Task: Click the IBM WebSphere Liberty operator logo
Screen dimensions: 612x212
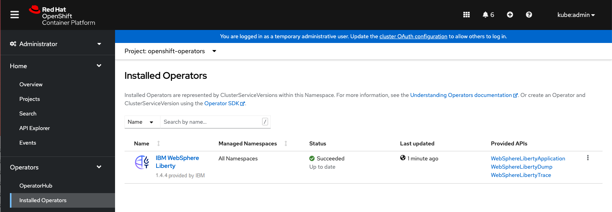Action: click(x=142, y=162)
